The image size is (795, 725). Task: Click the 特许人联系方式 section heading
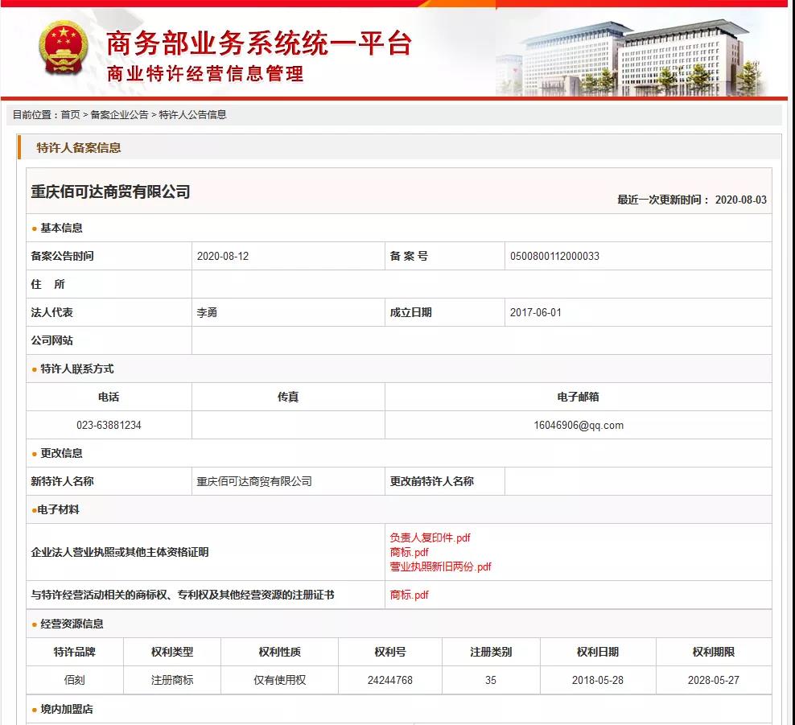[77, 369]
